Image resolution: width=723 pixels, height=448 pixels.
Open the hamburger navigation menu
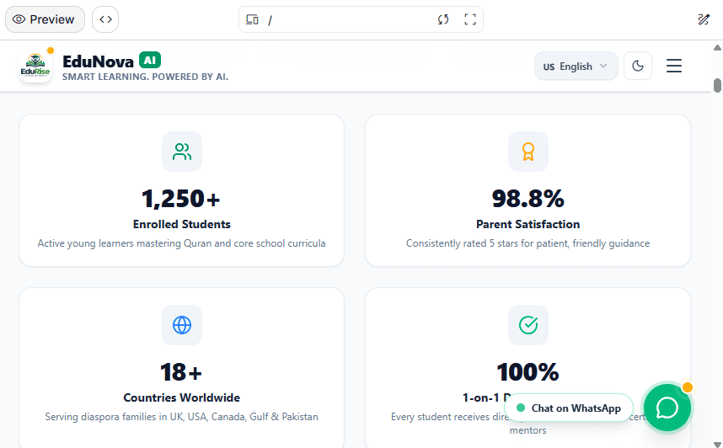click(673, 66)
